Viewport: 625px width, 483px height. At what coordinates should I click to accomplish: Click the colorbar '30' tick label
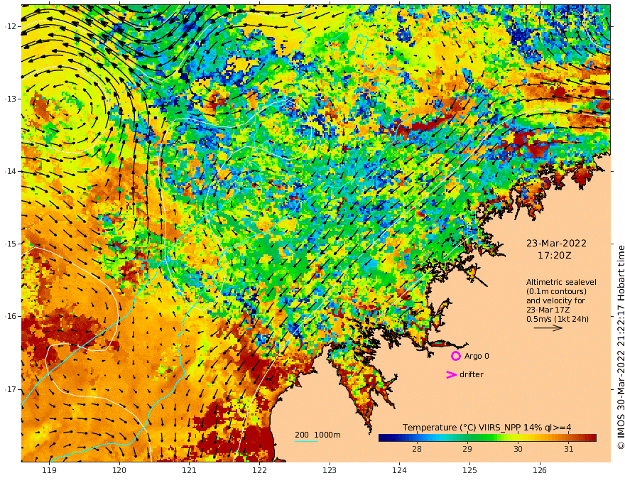pyautogui.click(x=518, y=449)
